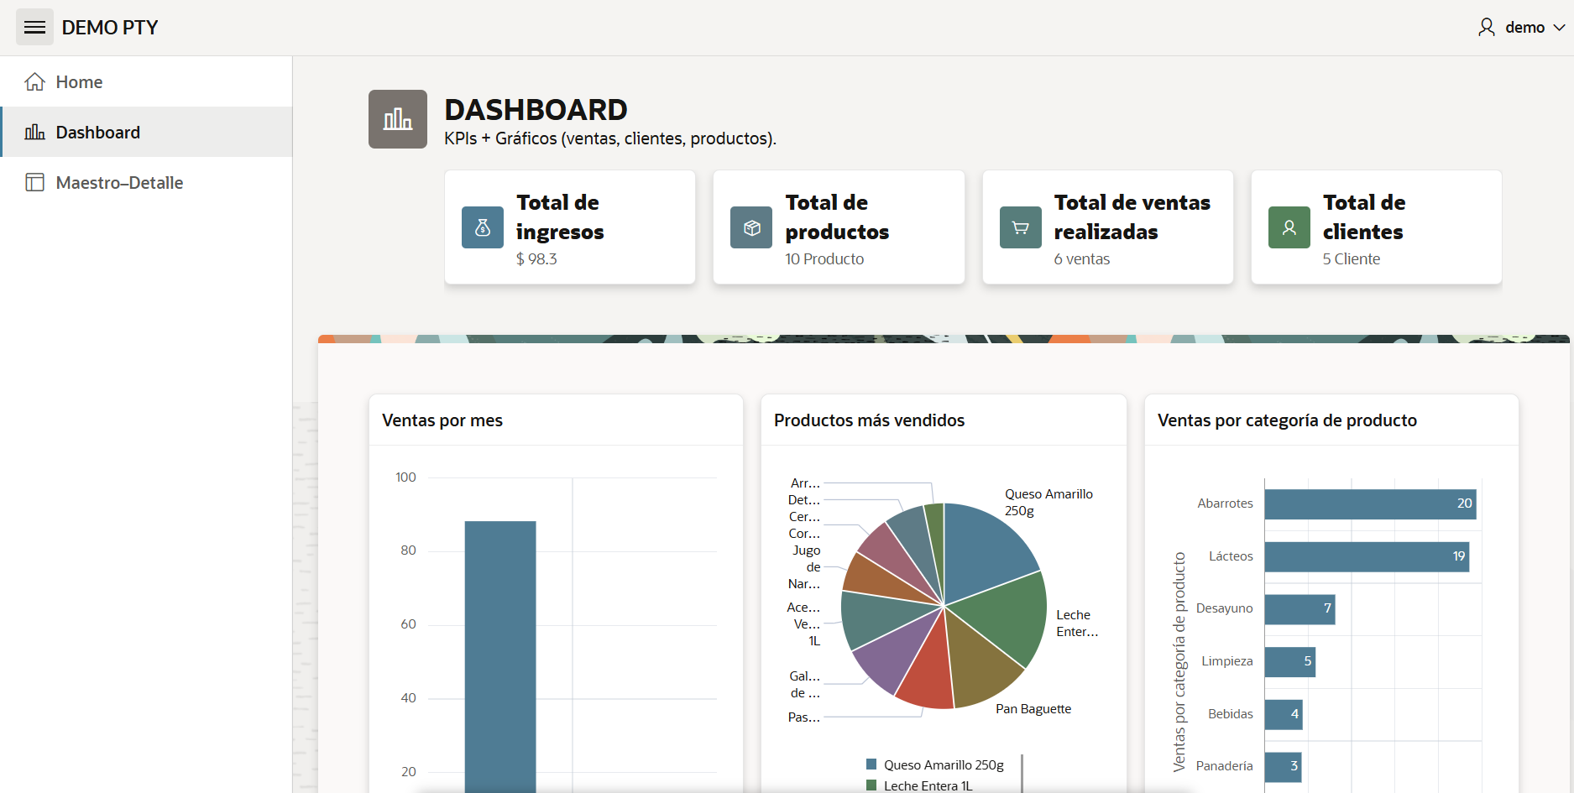This screenshot has width=1574, height=793.
Task: Click the green person clientes icon
Action: 1289,227
